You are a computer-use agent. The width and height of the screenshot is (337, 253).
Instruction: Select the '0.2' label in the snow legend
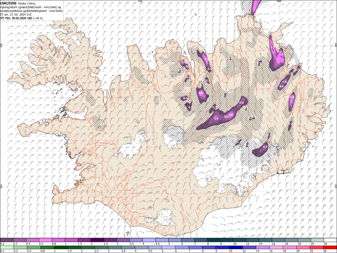2,244
